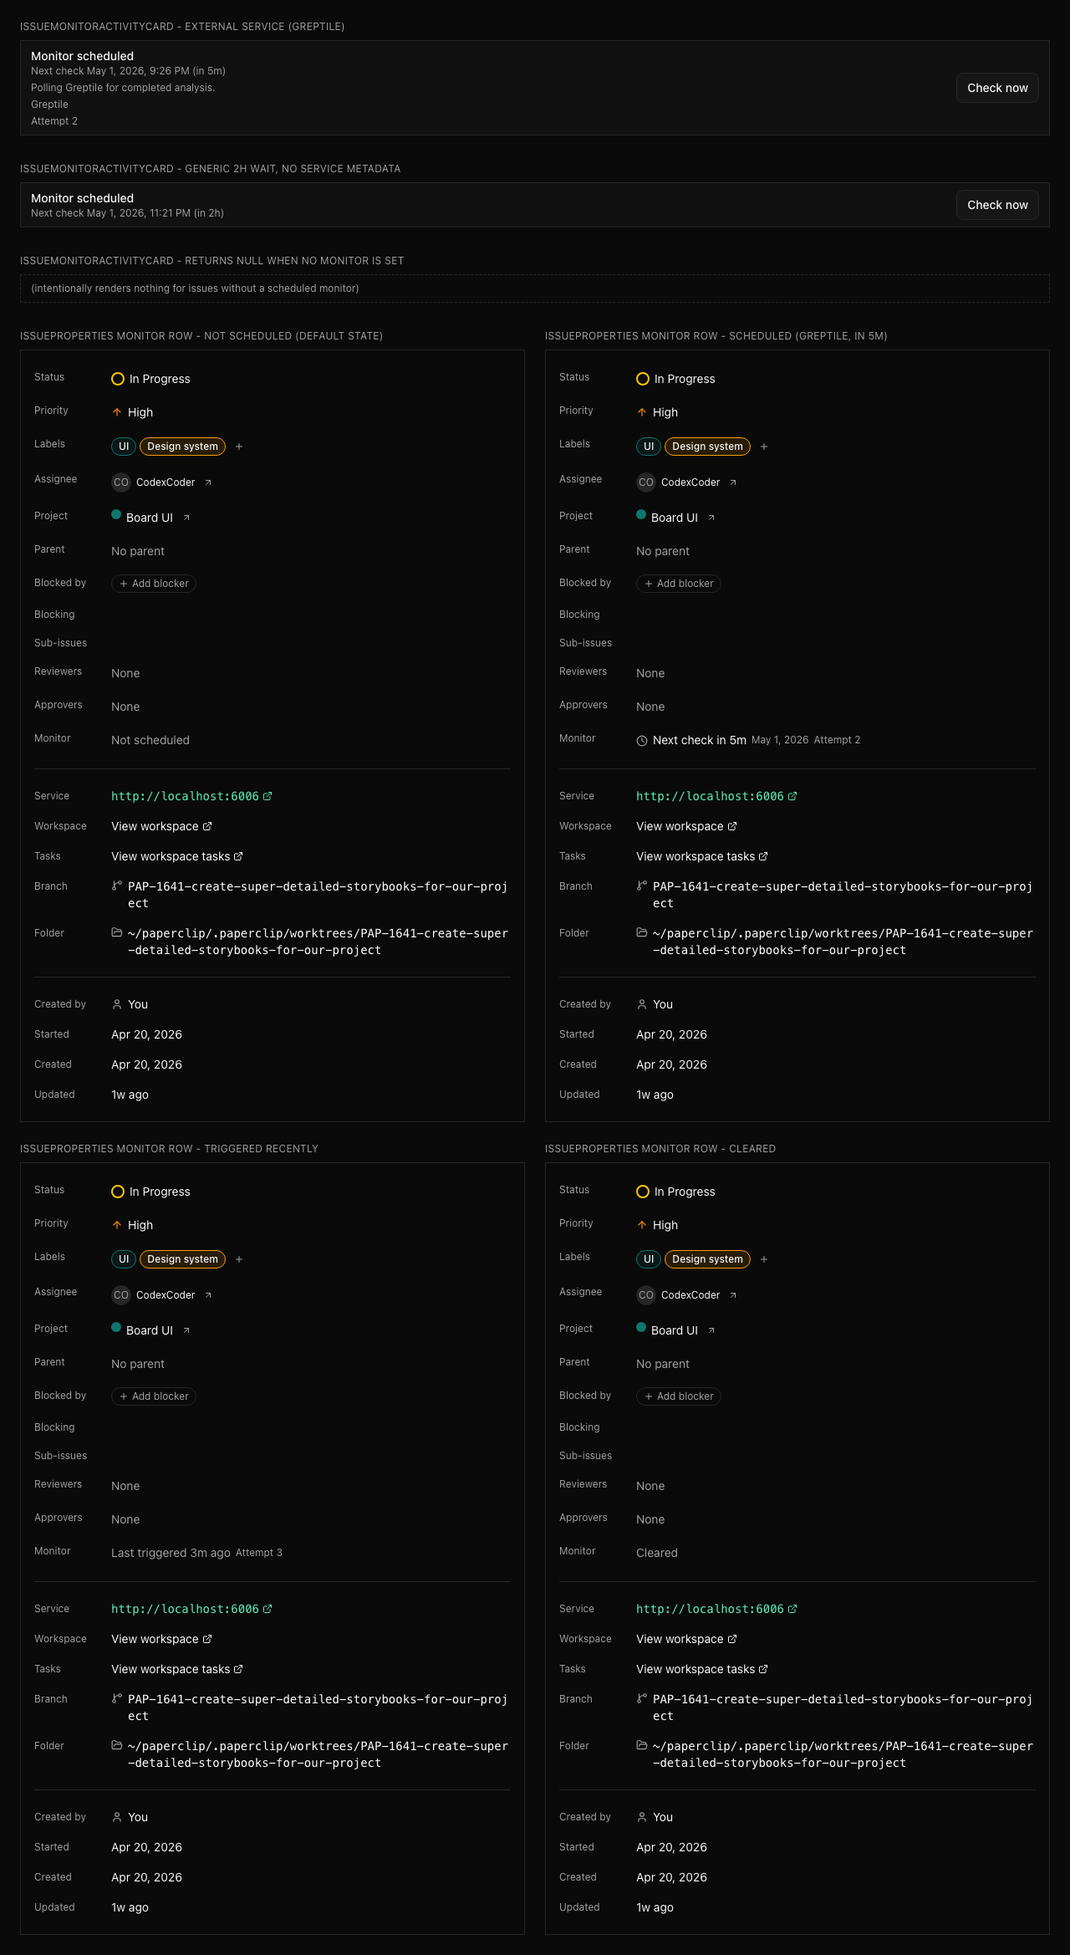This screenshot has height=1955, width=1070.
Task: Open CodexCoder assignee arrow in the Scheduled panel
Action: tap(733, 482)
